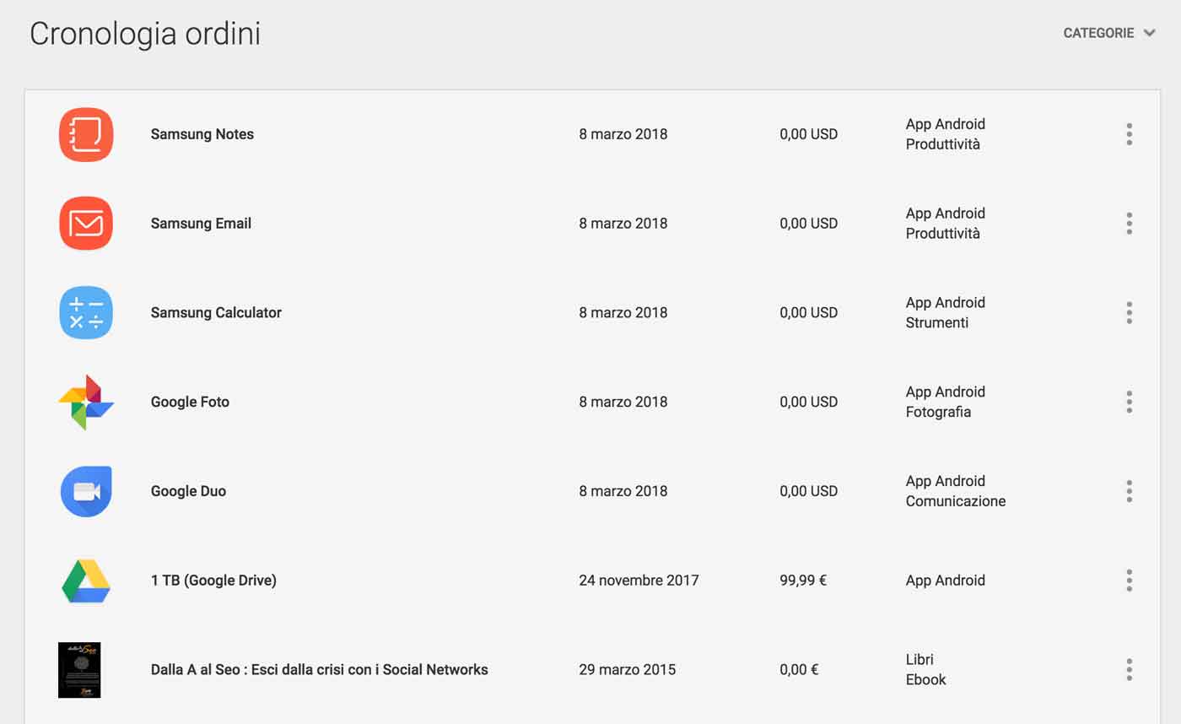
Task: Open the Google Foto order options menu
Action: pyautogui.click(x=1129, y=403)
